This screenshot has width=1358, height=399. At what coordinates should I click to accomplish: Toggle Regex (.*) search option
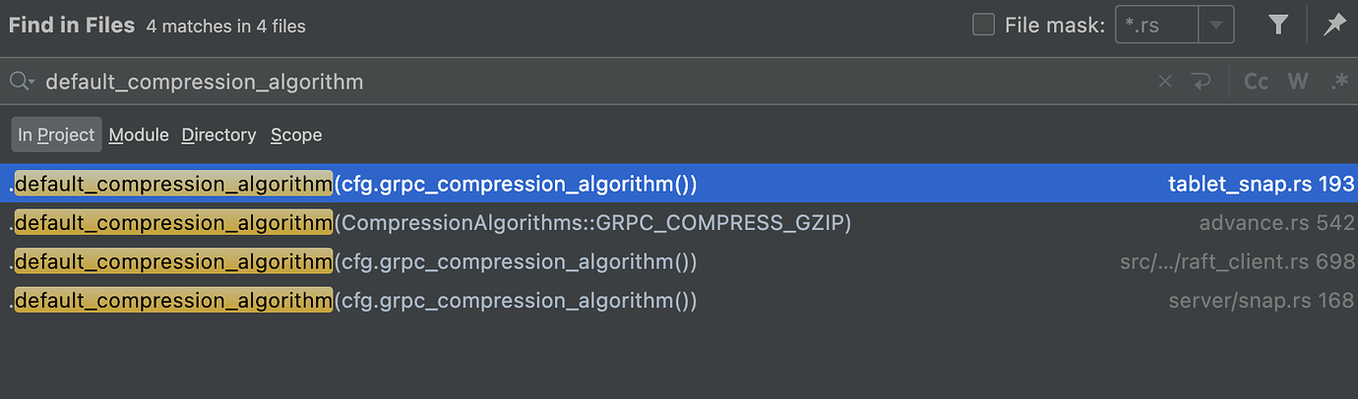click(1339, 82)
